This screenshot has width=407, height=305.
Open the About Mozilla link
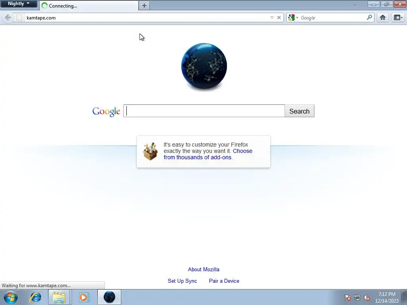(x=203, y=270)
